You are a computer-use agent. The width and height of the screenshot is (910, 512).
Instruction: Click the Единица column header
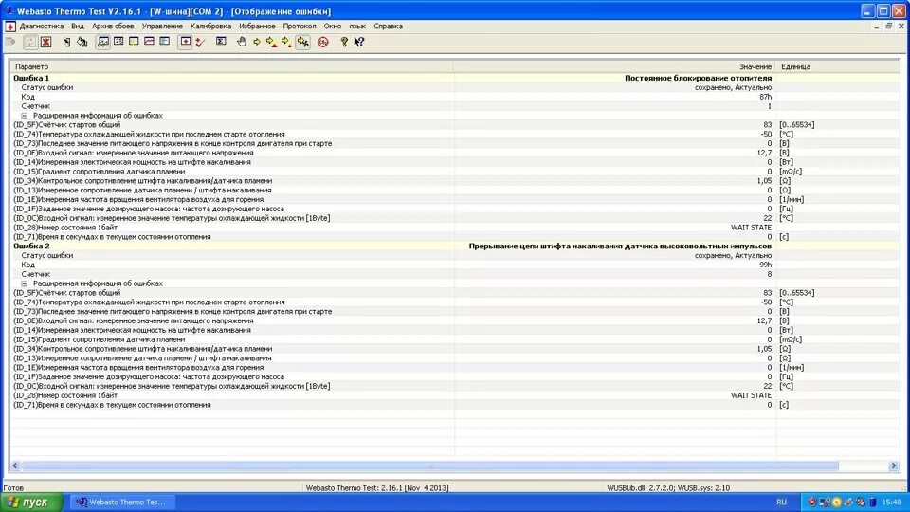[838, 66]
